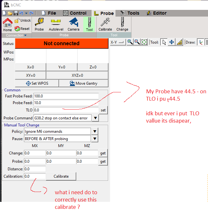The height and width of the screenshot is (220, 208).
Task: Click get button for Change row
Action: (103, 153)
